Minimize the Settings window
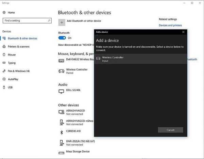 [x=184, y=3]
